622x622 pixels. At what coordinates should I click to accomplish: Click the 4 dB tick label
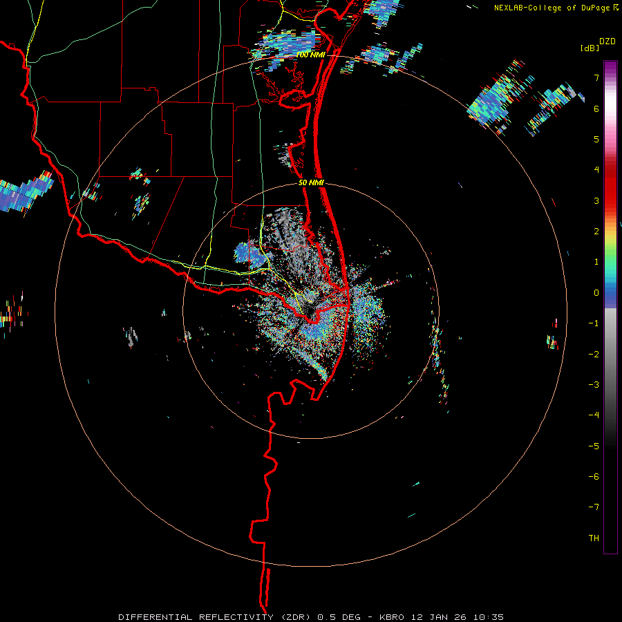click(x=596, y=170)
